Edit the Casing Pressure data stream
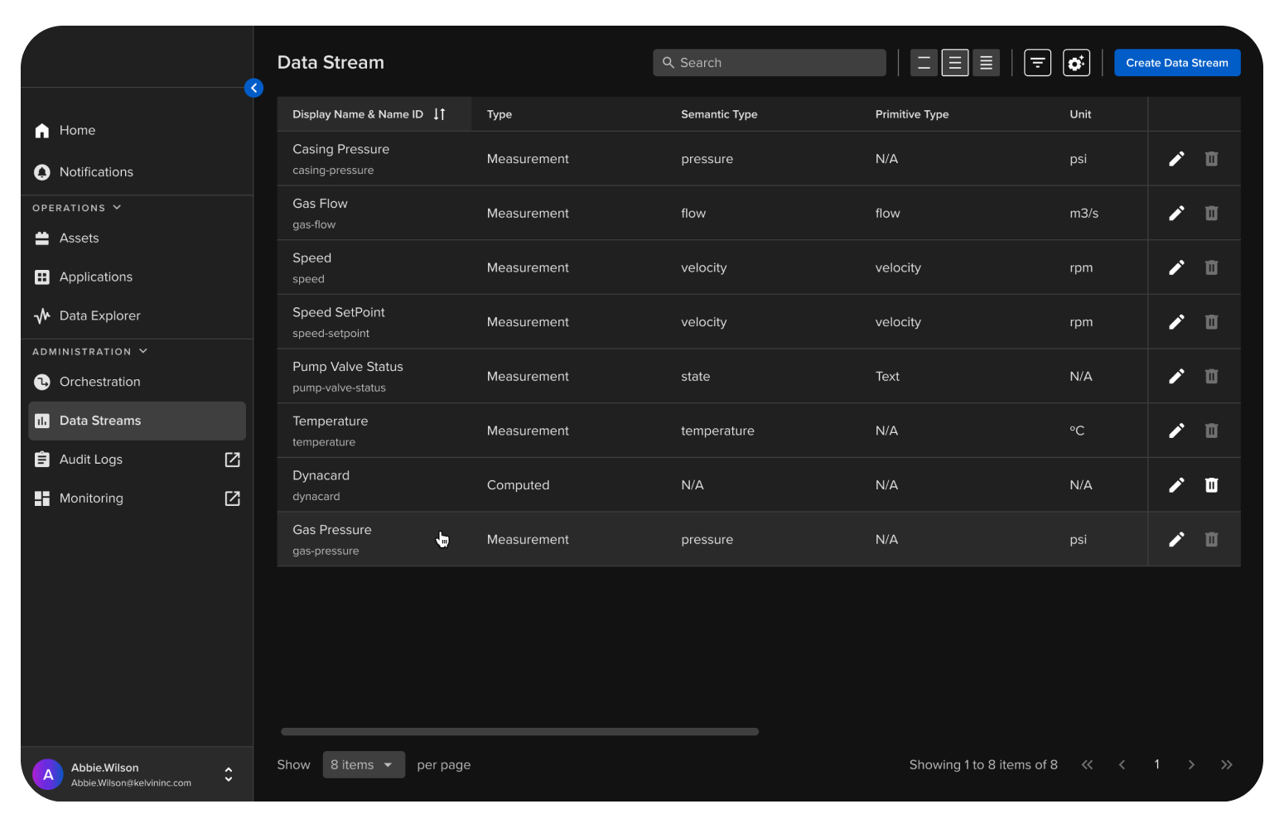Image resolution: width=1284 pixels, height=828 pixels. [x=1176, y=159]
